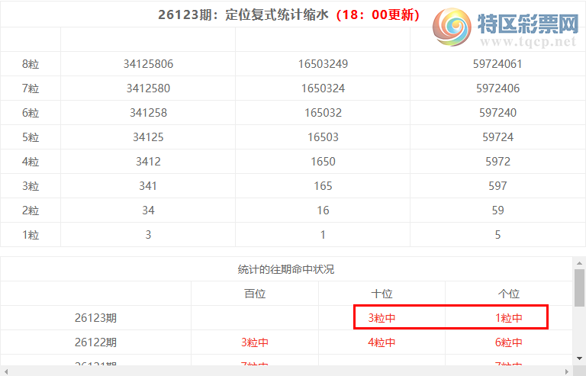The width and height of the screenshot is (586, 376).
Task: Click the scroll down arrow of history table
Action: pyautogui.click(x=579, y=358)
